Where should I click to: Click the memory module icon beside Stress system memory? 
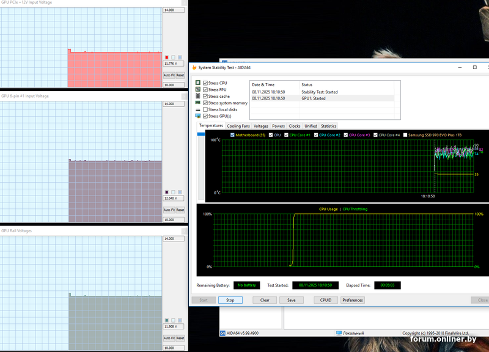[x=197, y=103]
